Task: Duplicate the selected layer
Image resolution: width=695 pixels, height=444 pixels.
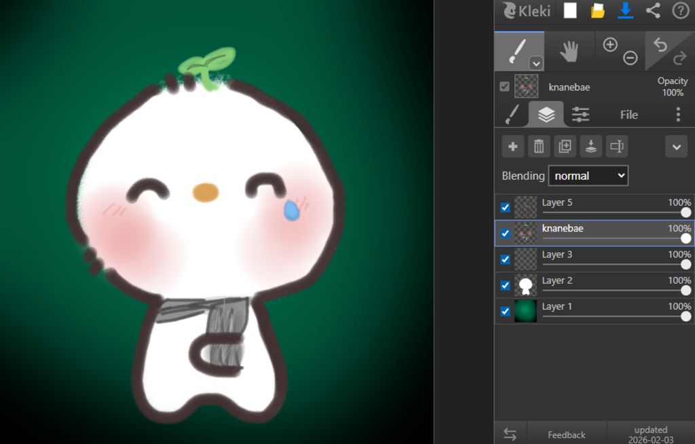Action: pyautogui.click(x=565, y=147)
